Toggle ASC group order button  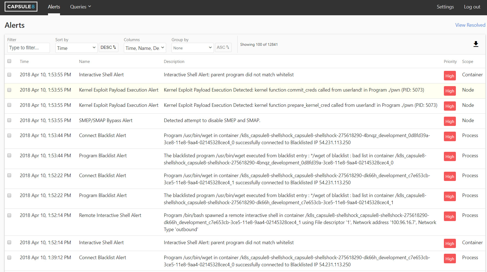pyautogui.click(x=223, y=47)
